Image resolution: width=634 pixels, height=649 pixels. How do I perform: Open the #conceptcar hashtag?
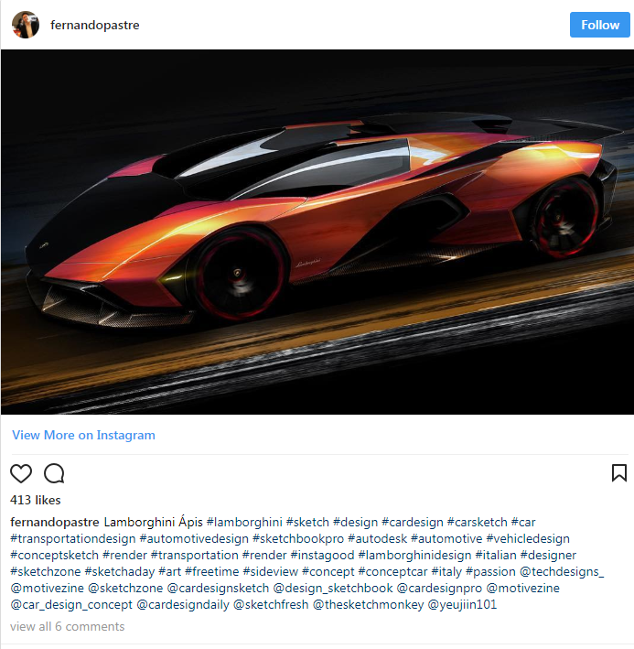pyautogui.click(x=392, y=571)
